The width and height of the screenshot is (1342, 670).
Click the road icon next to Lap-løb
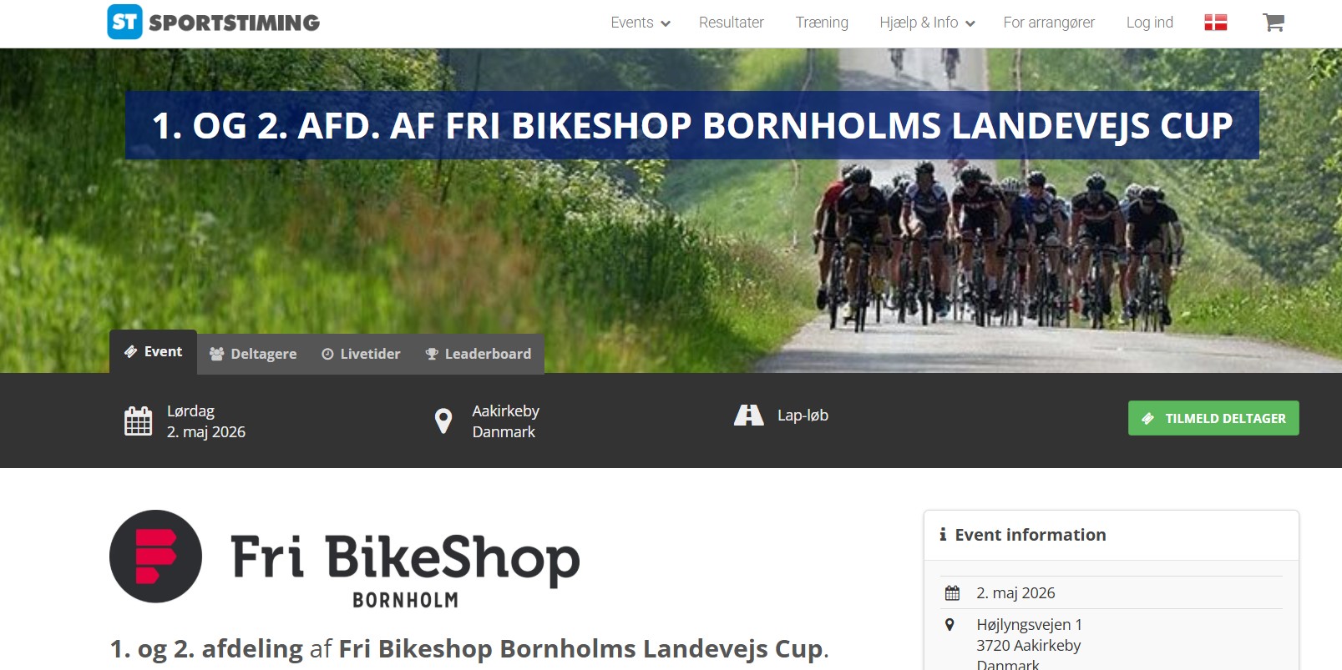click(748, 415)
